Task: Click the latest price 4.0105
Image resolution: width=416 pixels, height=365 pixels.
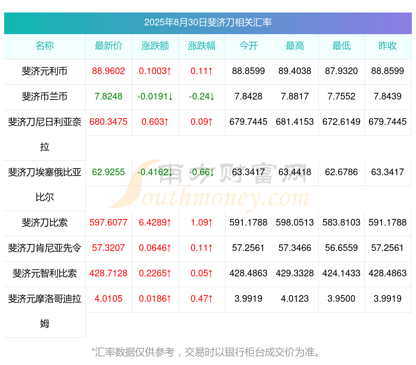Action: point(109,298)
